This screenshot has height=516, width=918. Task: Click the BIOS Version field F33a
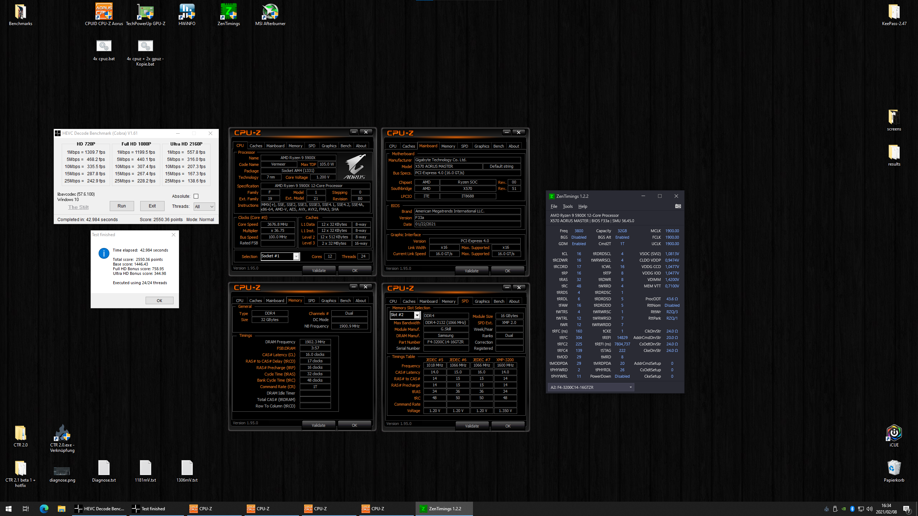[x=468, y=218]
